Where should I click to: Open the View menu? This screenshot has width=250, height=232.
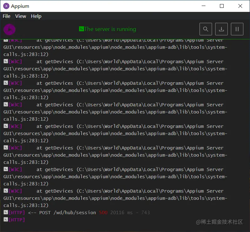(x=21, y=16)
